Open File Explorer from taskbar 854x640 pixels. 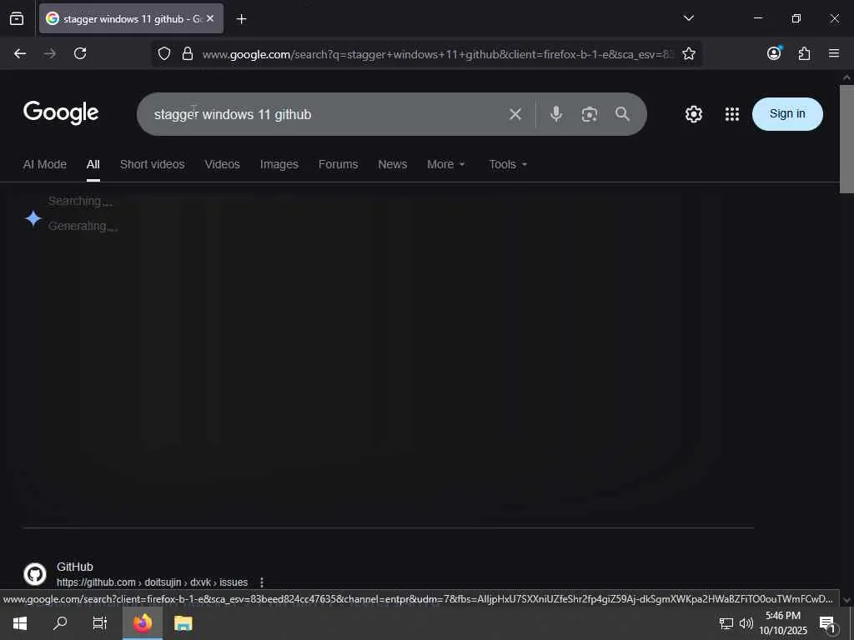(183, 623)
